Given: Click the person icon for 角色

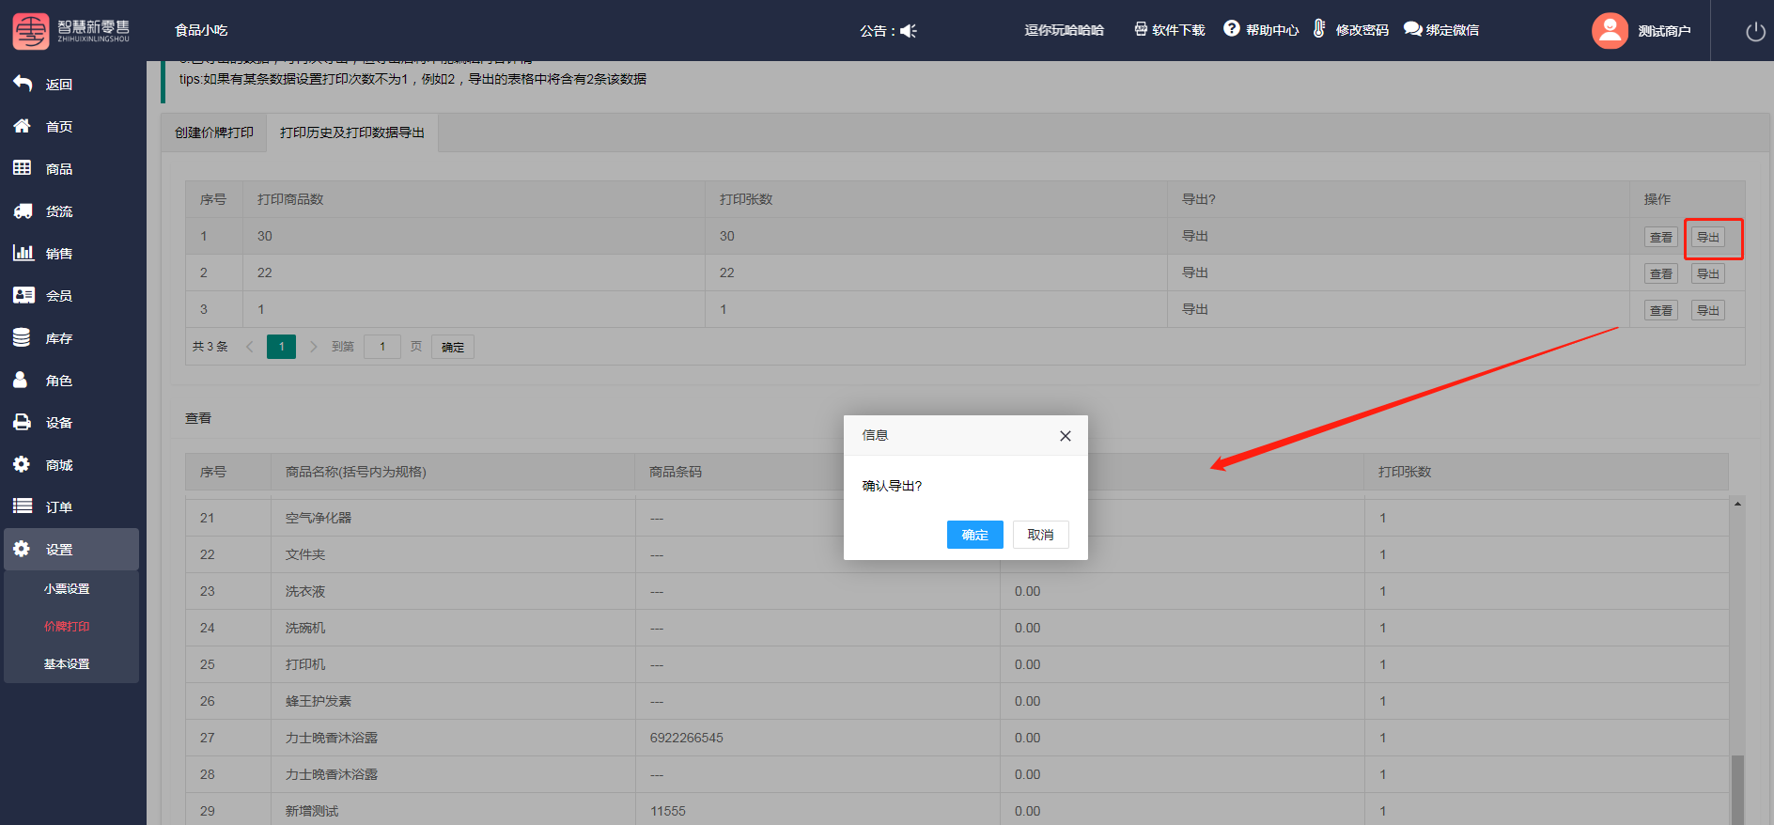Looking at the screenshot, I should tap(21, 380).
